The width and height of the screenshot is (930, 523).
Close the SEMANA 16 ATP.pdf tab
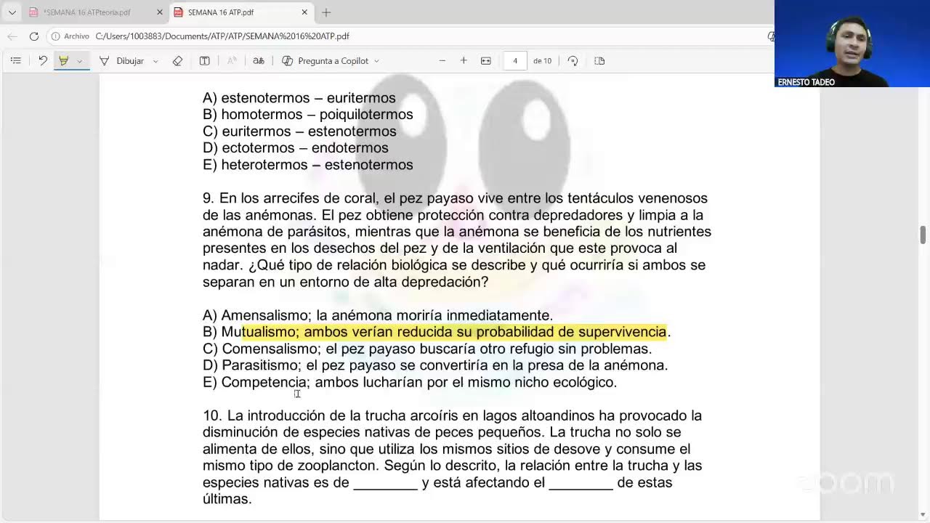304,12
